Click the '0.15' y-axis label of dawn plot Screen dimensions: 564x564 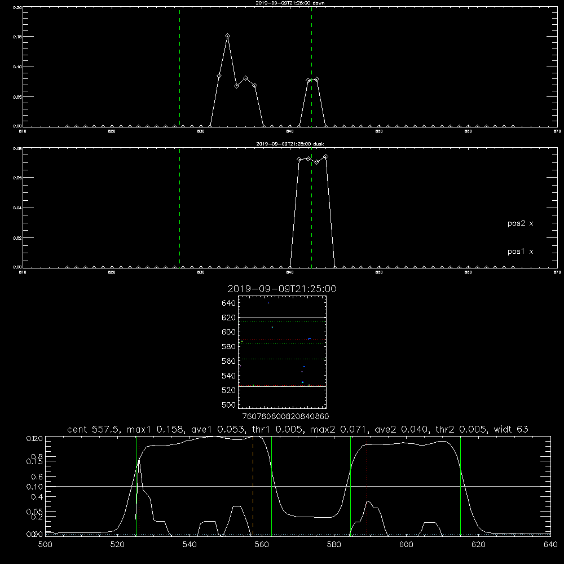click(x=17, y=37)
